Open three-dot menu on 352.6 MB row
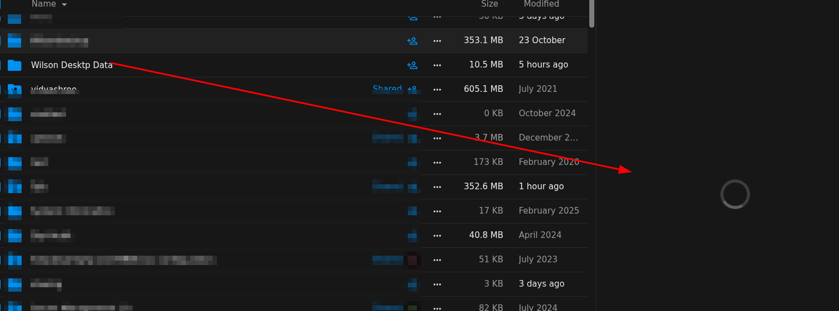The height and width of the screenshot is (311, 839). tap(437, 187)
